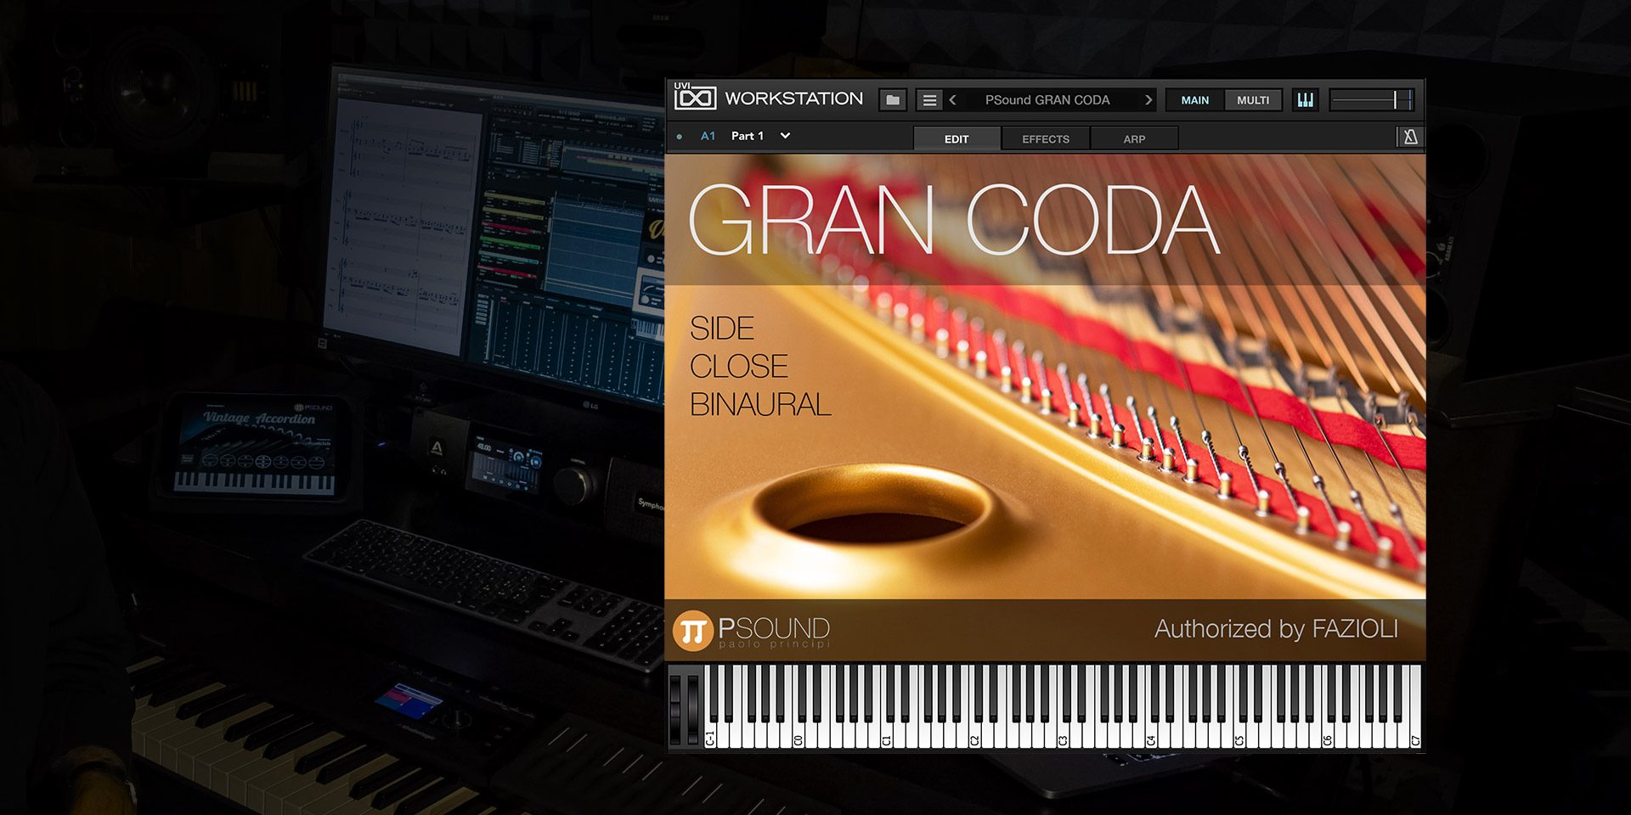Toggle the on-screen keyboard icon
Viewport: 1631px width, 815px height.
pyautogui.click(x=1306, y=100)
